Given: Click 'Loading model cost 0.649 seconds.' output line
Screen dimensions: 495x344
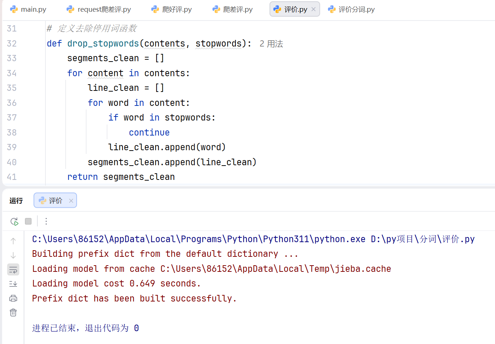Looking at the screenshot, I should (x=116, y=284).
